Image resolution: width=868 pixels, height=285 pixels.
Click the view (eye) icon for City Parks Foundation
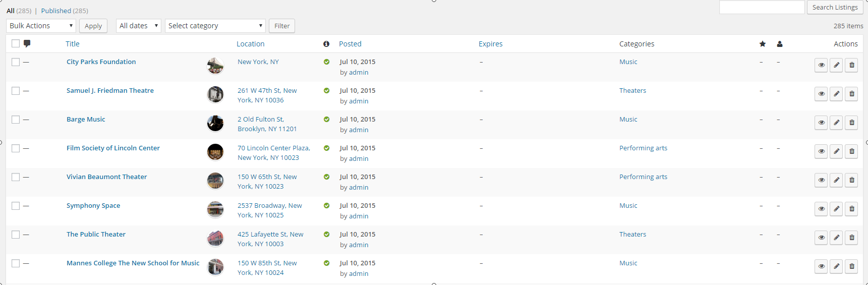(821, 65)
